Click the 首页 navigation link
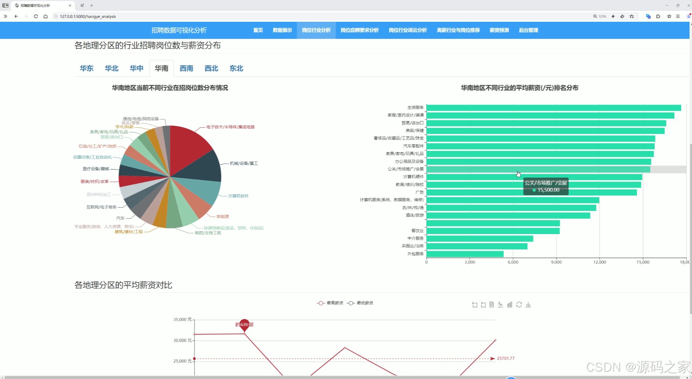Screen dimensions: 692x379 coord(258,30)
